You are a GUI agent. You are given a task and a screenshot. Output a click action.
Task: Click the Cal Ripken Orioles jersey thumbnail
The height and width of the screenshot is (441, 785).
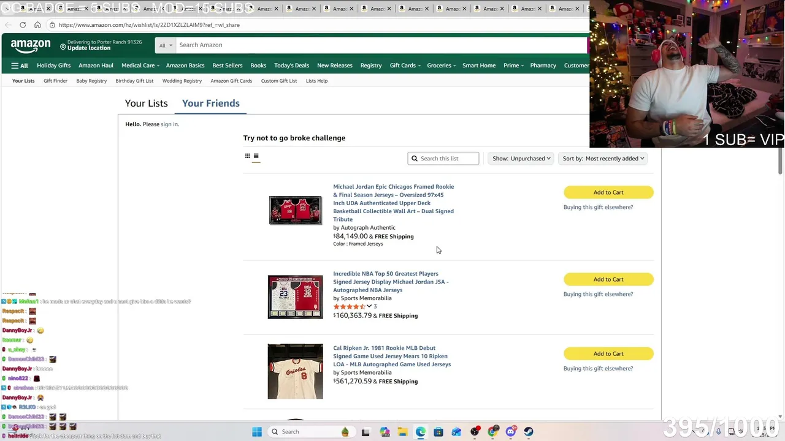pos(295,372)
